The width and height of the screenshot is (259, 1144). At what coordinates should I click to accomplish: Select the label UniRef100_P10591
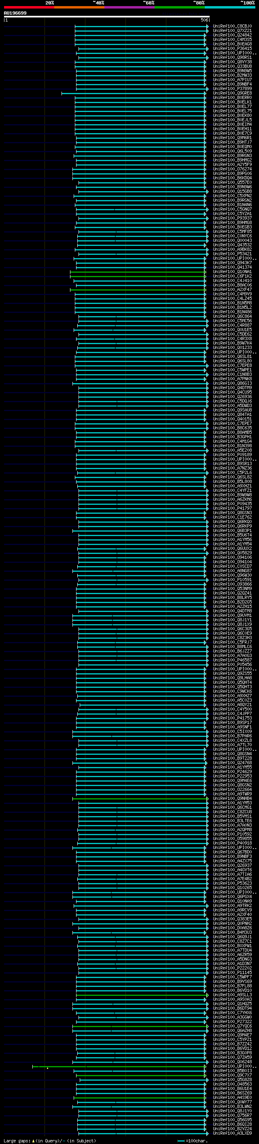(x=232, y=580)
